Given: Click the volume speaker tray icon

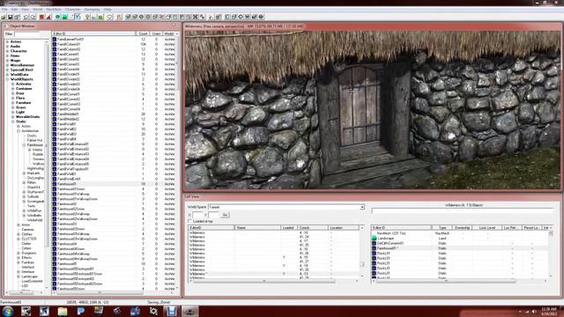Looking at the screenshot, I should pos(535,312).
